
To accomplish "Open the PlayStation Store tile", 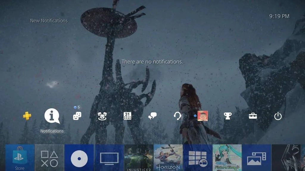I will [x=20, y=158].
